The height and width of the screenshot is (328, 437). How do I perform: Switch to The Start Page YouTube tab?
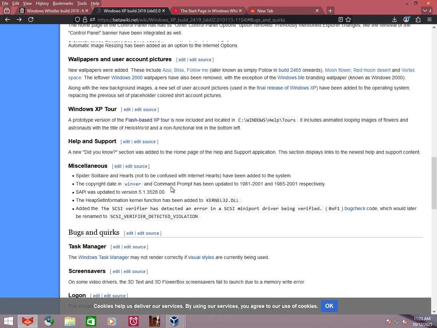coord(208,11)
